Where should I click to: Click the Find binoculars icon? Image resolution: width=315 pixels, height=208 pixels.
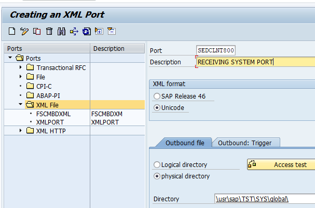point(62,32)
